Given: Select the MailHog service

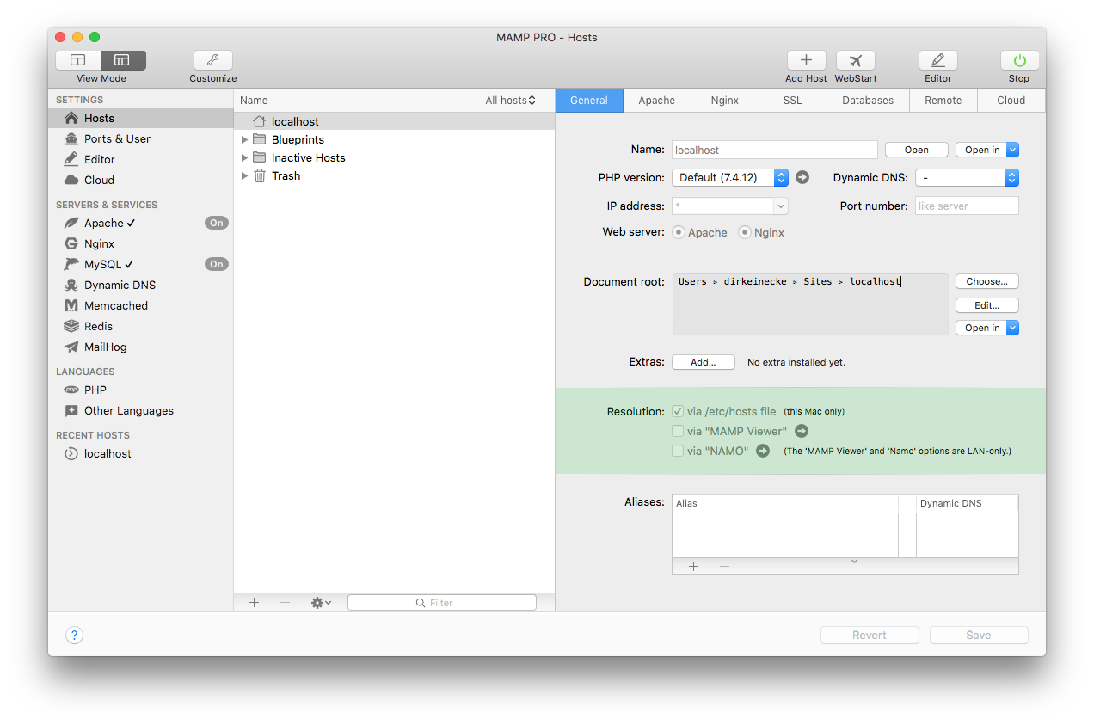Looking at the screenshot, I should tap(103, 347).
